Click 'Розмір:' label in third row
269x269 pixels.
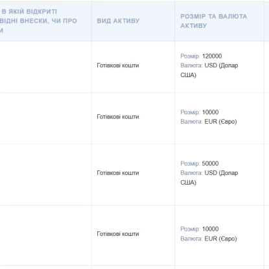point(191,163)
